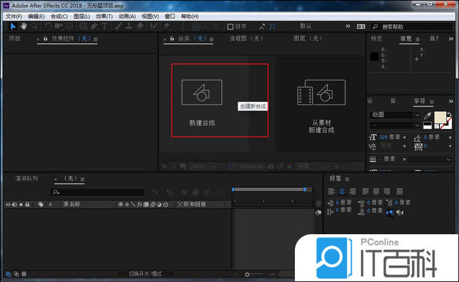Image resolution: width=459 pixels, height=282 pixels.
Task: Swap fill and stroke colors arrow
Action: pos(450,115)
